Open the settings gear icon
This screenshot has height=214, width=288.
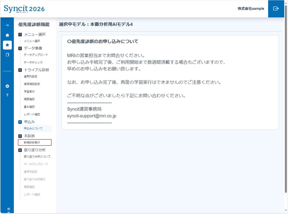click(7, 85)
